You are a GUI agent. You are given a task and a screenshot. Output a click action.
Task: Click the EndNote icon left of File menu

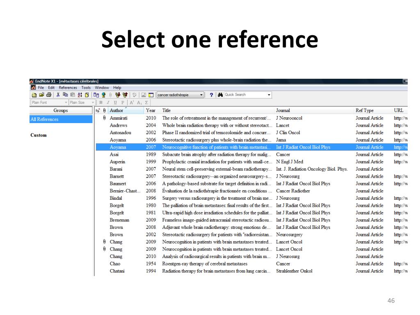pos(33,87)
